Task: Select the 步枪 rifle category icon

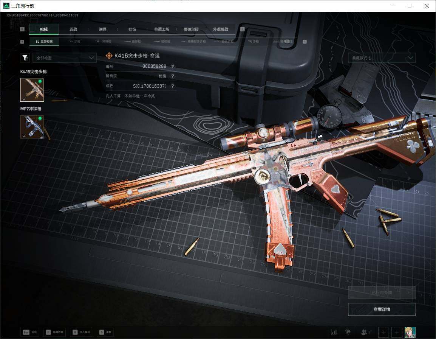Action: point(74,41)
